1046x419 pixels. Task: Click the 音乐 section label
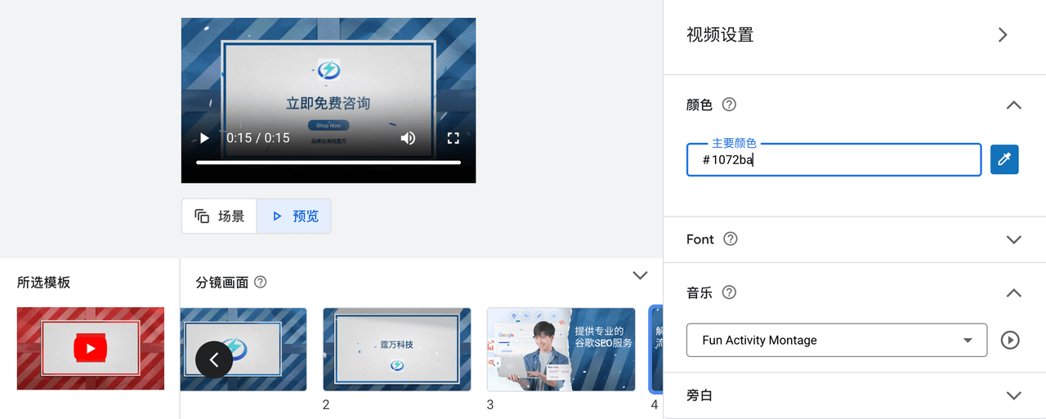click(x=700, y=292)
